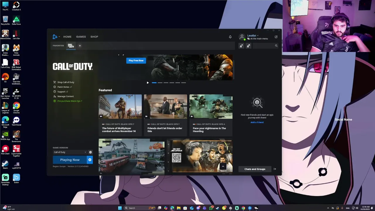Show hidden system tray icons

328,208
